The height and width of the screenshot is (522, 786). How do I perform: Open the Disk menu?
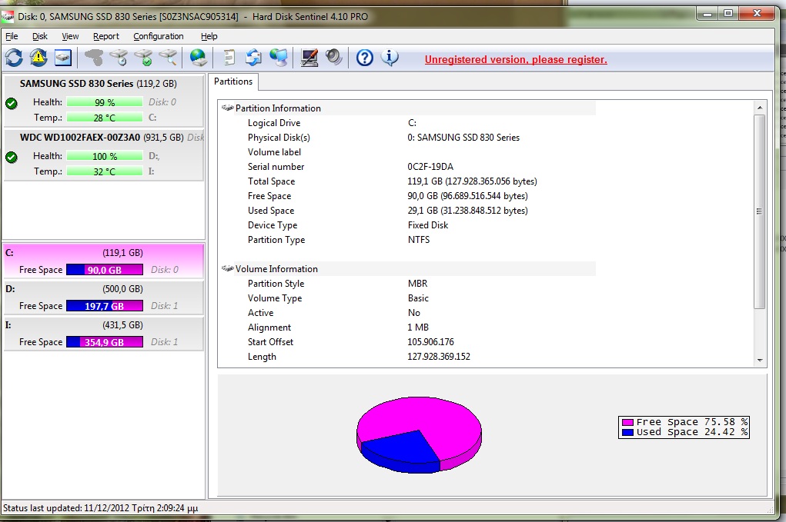point(40,36)
